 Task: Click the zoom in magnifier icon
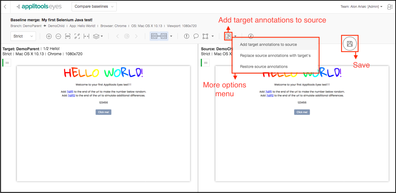[49, 36]
